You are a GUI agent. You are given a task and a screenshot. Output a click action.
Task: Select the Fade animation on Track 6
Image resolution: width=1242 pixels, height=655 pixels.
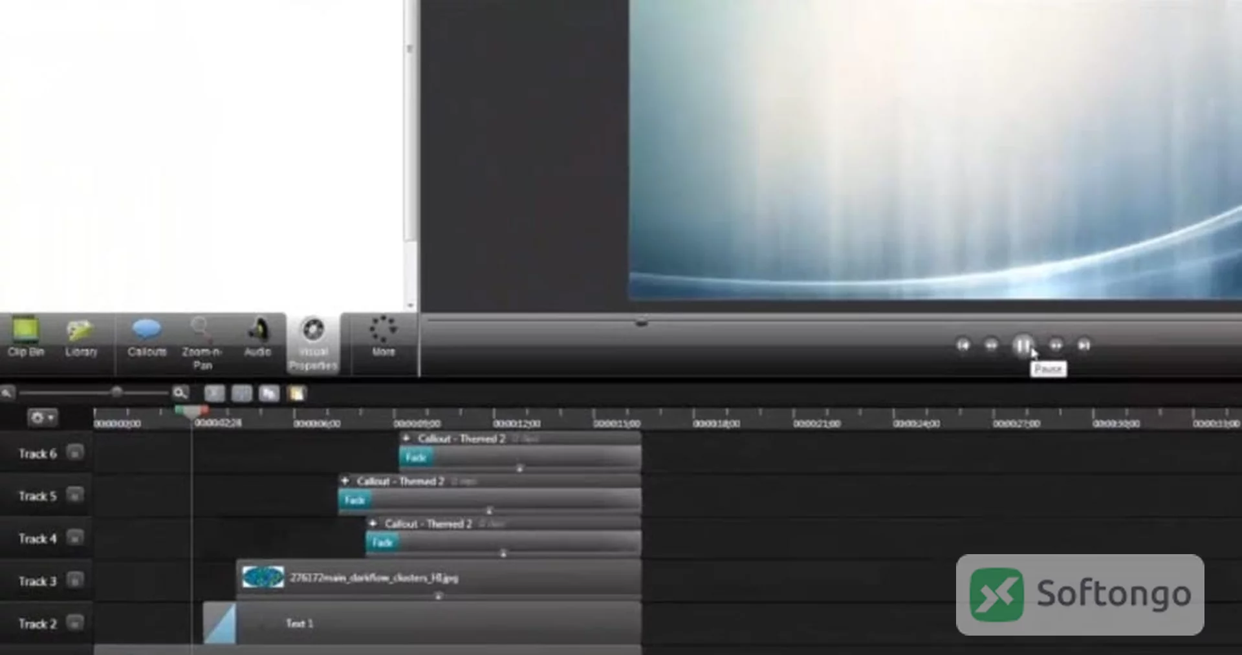point(416,458)
